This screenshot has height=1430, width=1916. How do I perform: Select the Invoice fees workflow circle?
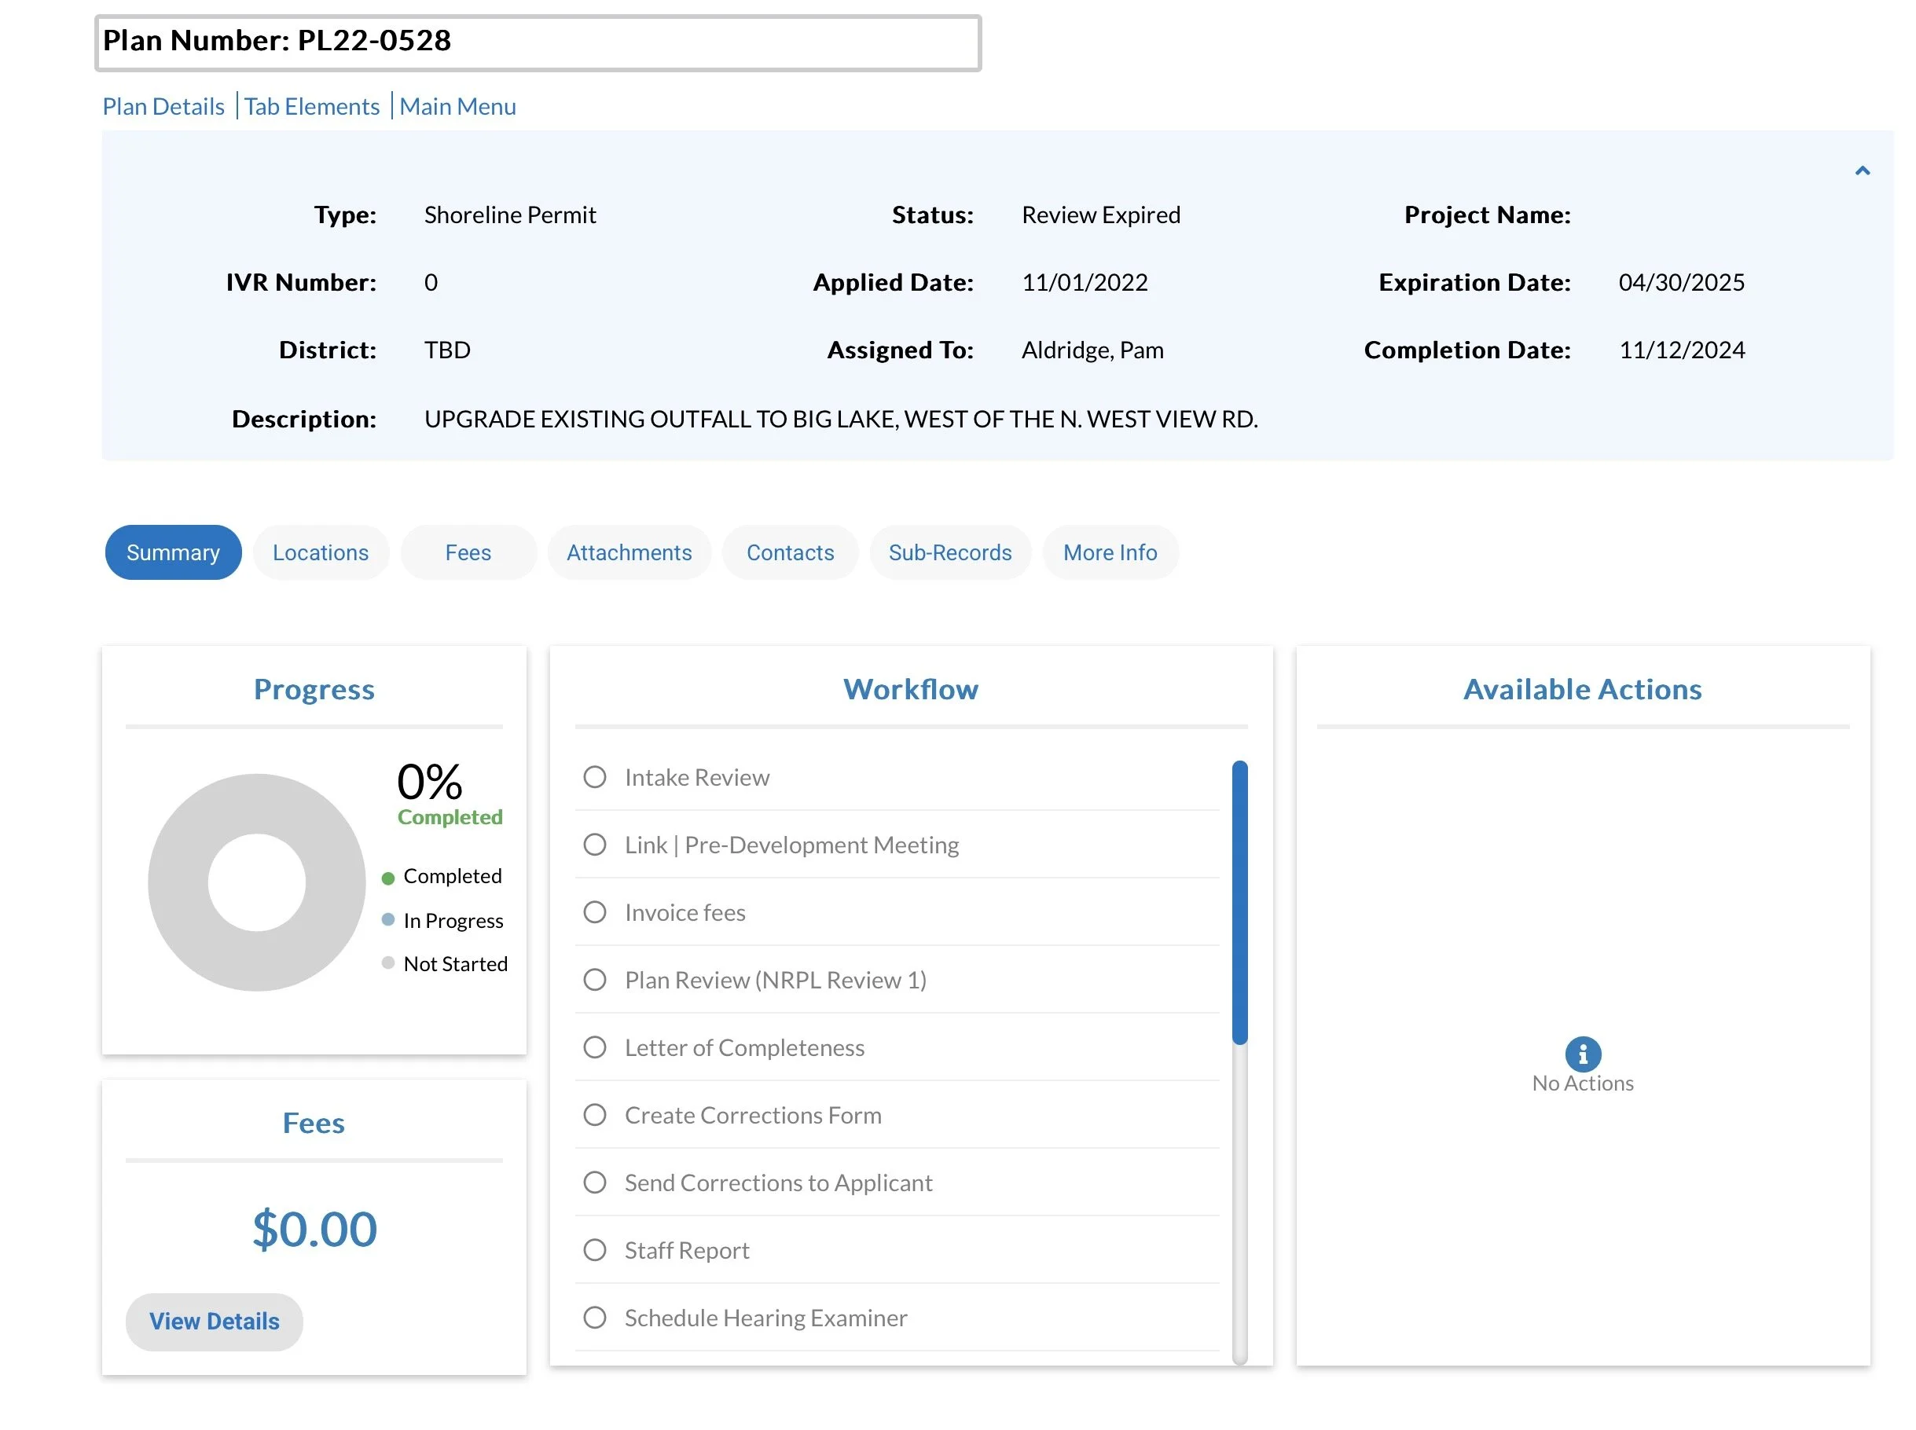click(x=595, y=911)
